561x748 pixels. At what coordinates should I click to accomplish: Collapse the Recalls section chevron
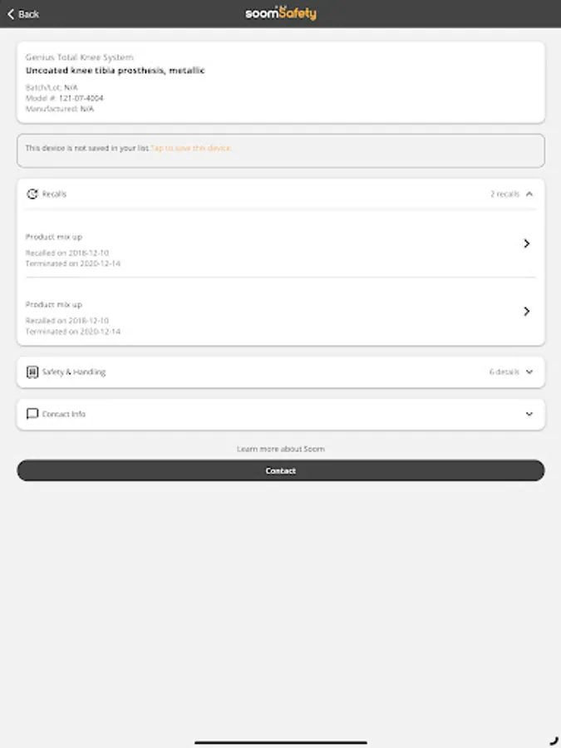point(529,194)
